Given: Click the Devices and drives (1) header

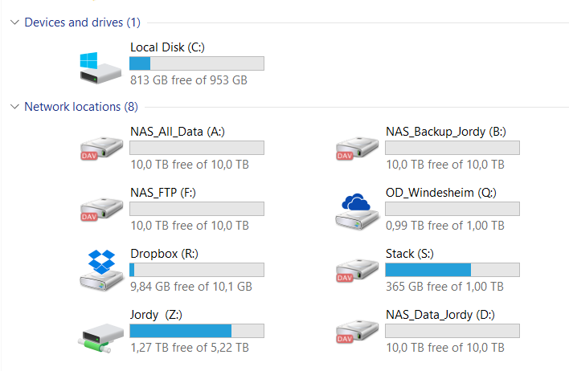Looking at the screenshot, I should 82,22.
